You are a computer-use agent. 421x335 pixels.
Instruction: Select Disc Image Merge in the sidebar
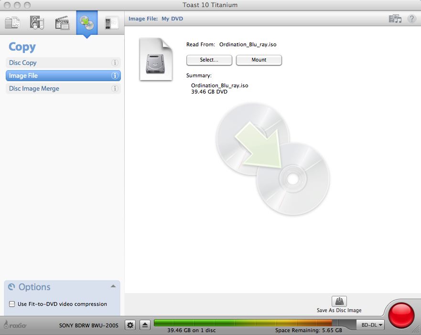(x=34, y=88)
